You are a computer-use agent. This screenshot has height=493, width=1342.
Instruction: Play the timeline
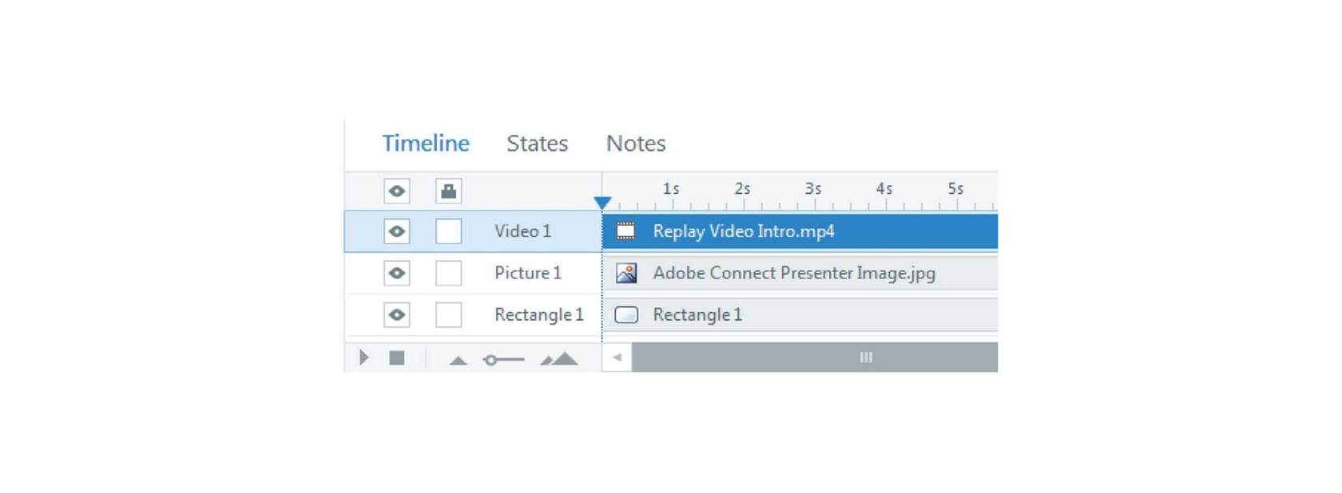[x=364, y=357]
